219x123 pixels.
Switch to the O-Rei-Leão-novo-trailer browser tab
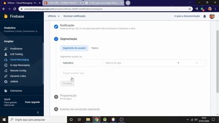click(104, 3)
